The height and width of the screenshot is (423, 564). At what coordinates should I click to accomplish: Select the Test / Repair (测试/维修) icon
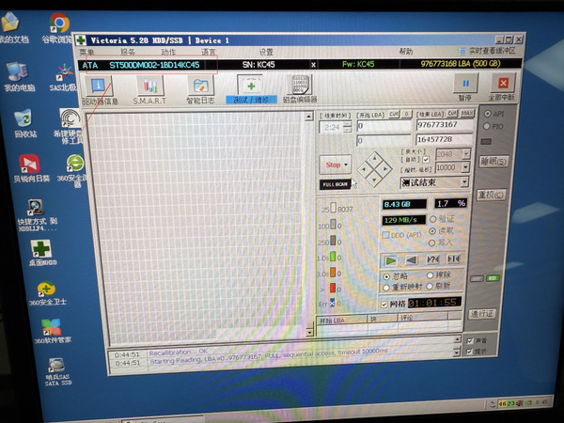251,86
